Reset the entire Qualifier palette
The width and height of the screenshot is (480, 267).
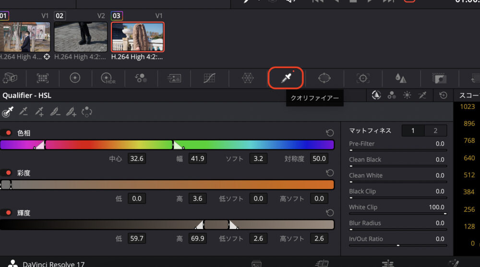443,95
